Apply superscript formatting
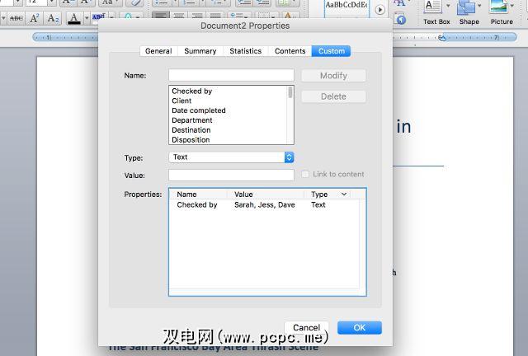 (x=35, y=18)
